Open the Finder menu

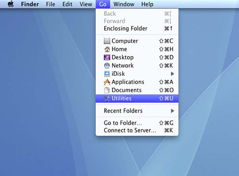(x=30, y=4)
